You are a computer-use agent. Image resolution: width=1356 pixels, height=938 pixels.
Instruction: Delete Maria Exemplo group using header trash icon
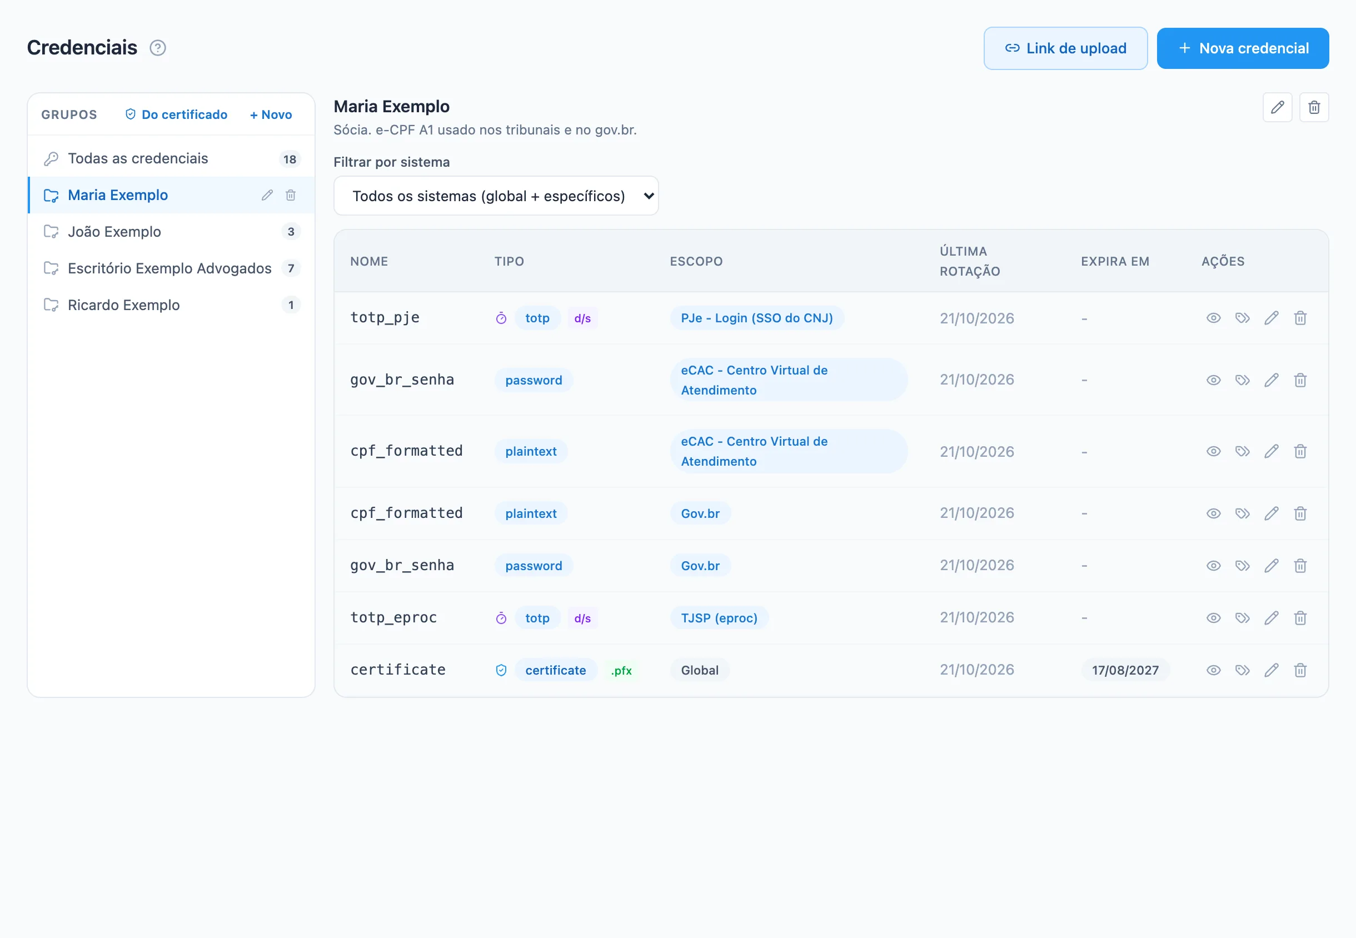pyautogui.click(x=1314, y=107)
